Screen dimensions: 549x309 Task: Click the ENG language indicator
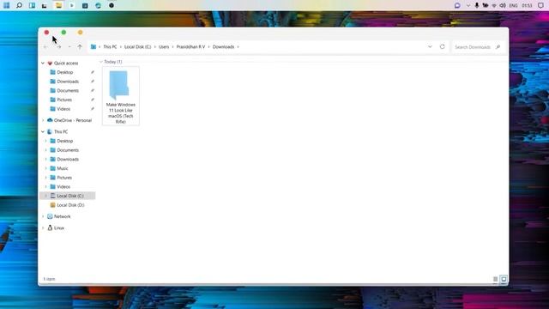[513, 6]
